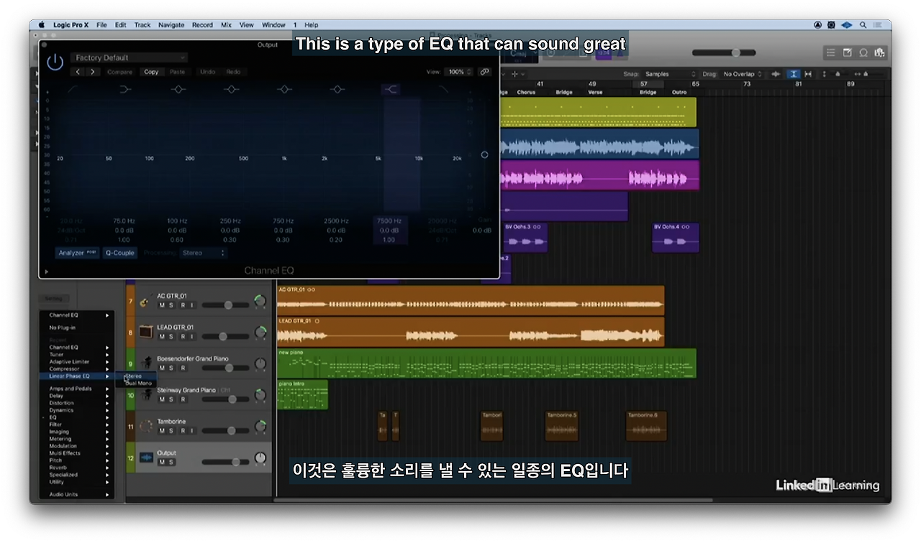Screen dimensions: 921x543
Task: Click the Paste button in Channel EQ
Action: (x=177, y=72)
